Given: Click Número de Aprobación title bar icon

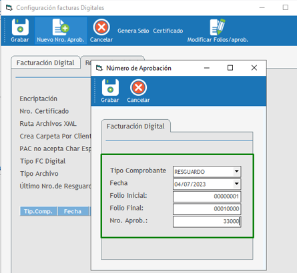Looking at the screenshot, I should (x=99, y=68).
